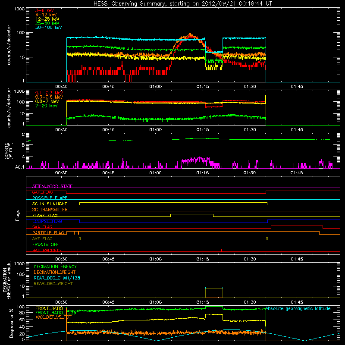
Task: Click the BAD_PACKETS red spike marker
Action: tap(222, 250)
